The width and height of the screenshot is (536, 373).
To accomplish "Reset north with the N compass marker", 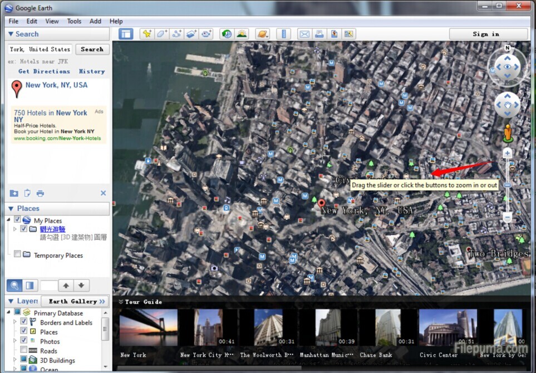I will [507, 48].
